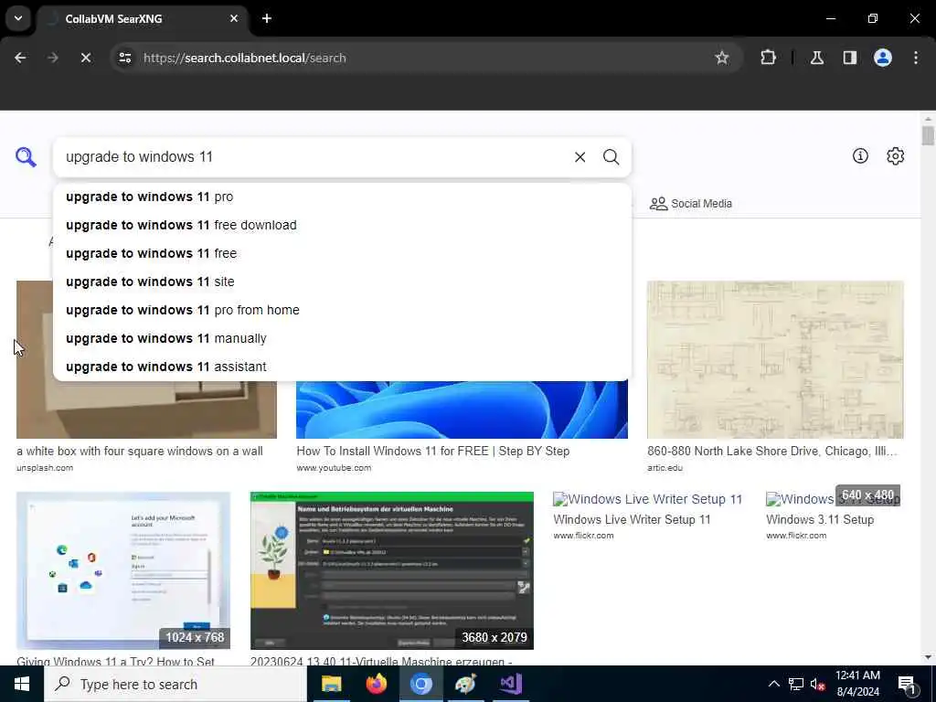Image resolution: width=936 pixels, height=702 pixels.
Task: Open Chrome Labs flask icon
Action: [816, 58]
